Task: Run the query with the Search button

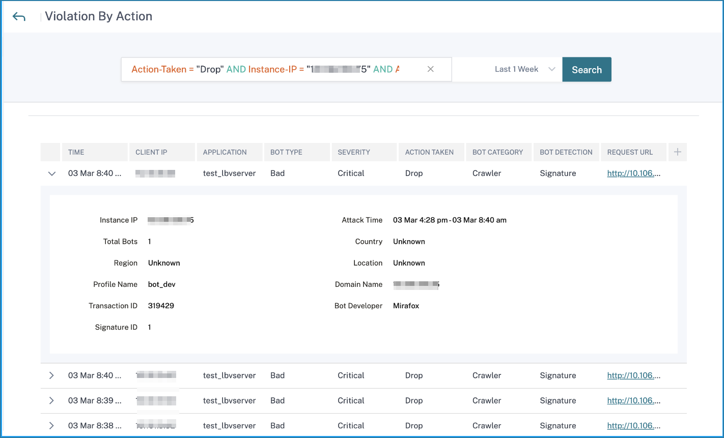Action: point(587,70)
